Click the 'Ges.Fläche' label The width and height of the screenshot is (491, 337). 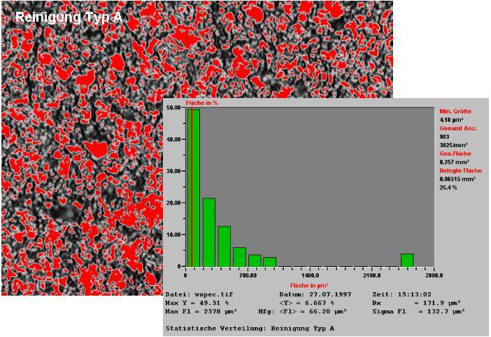(455, 153)
